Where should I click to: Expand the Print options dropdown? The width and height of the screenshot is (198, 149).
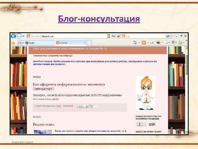pos(163,43)
